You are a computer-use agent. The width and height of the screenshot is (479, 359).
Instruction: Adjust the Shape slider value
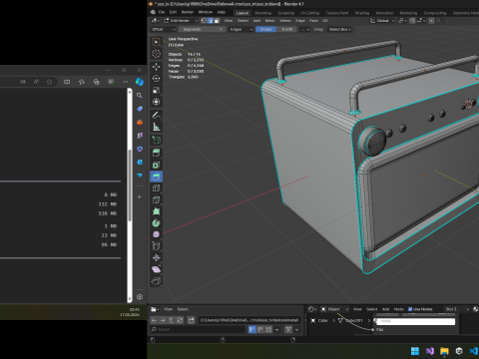coord(275,29)
